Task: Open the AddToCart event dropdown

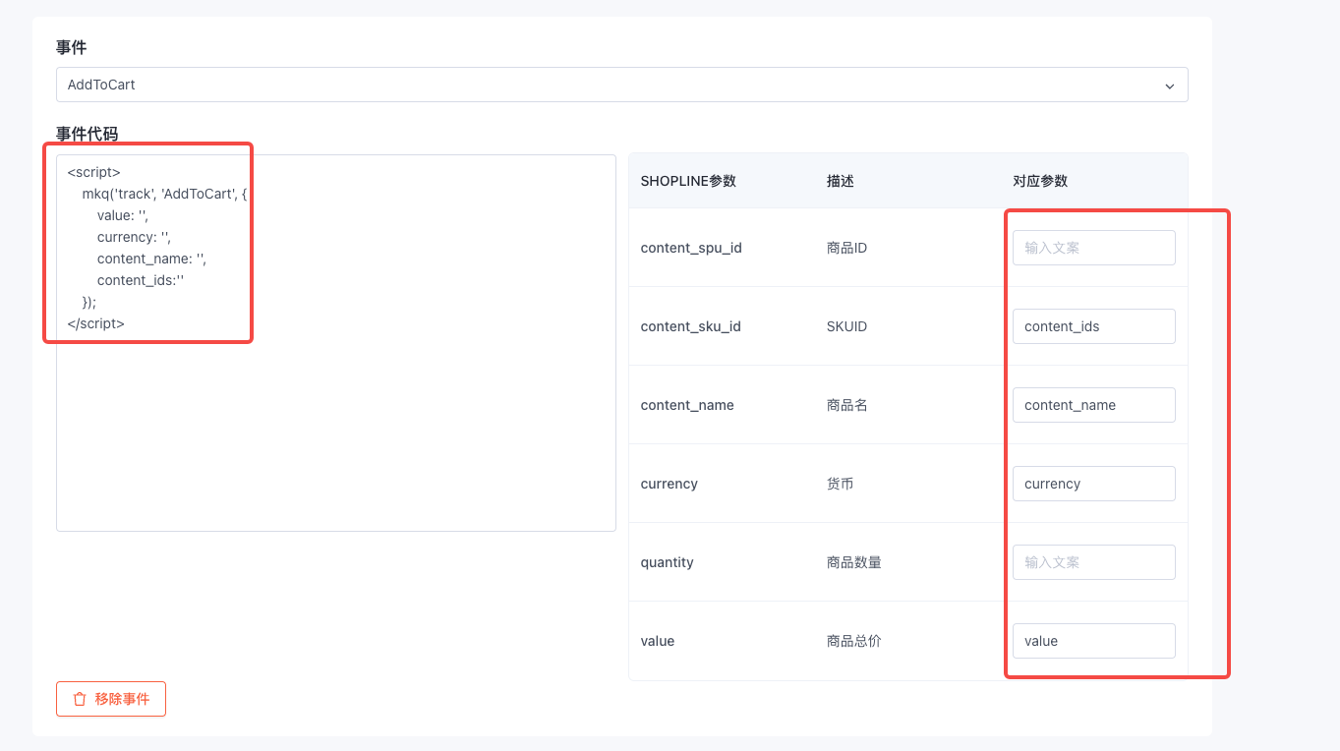Action: 621,85
